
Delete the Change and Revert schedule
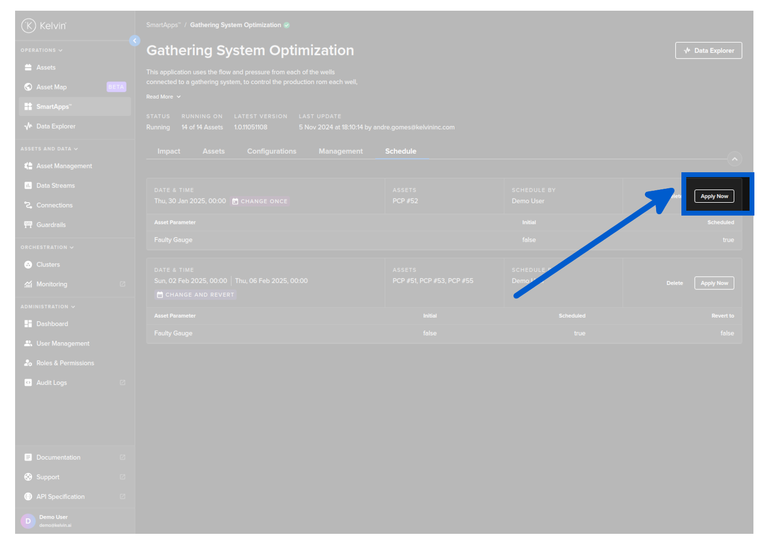click(674, 283)
